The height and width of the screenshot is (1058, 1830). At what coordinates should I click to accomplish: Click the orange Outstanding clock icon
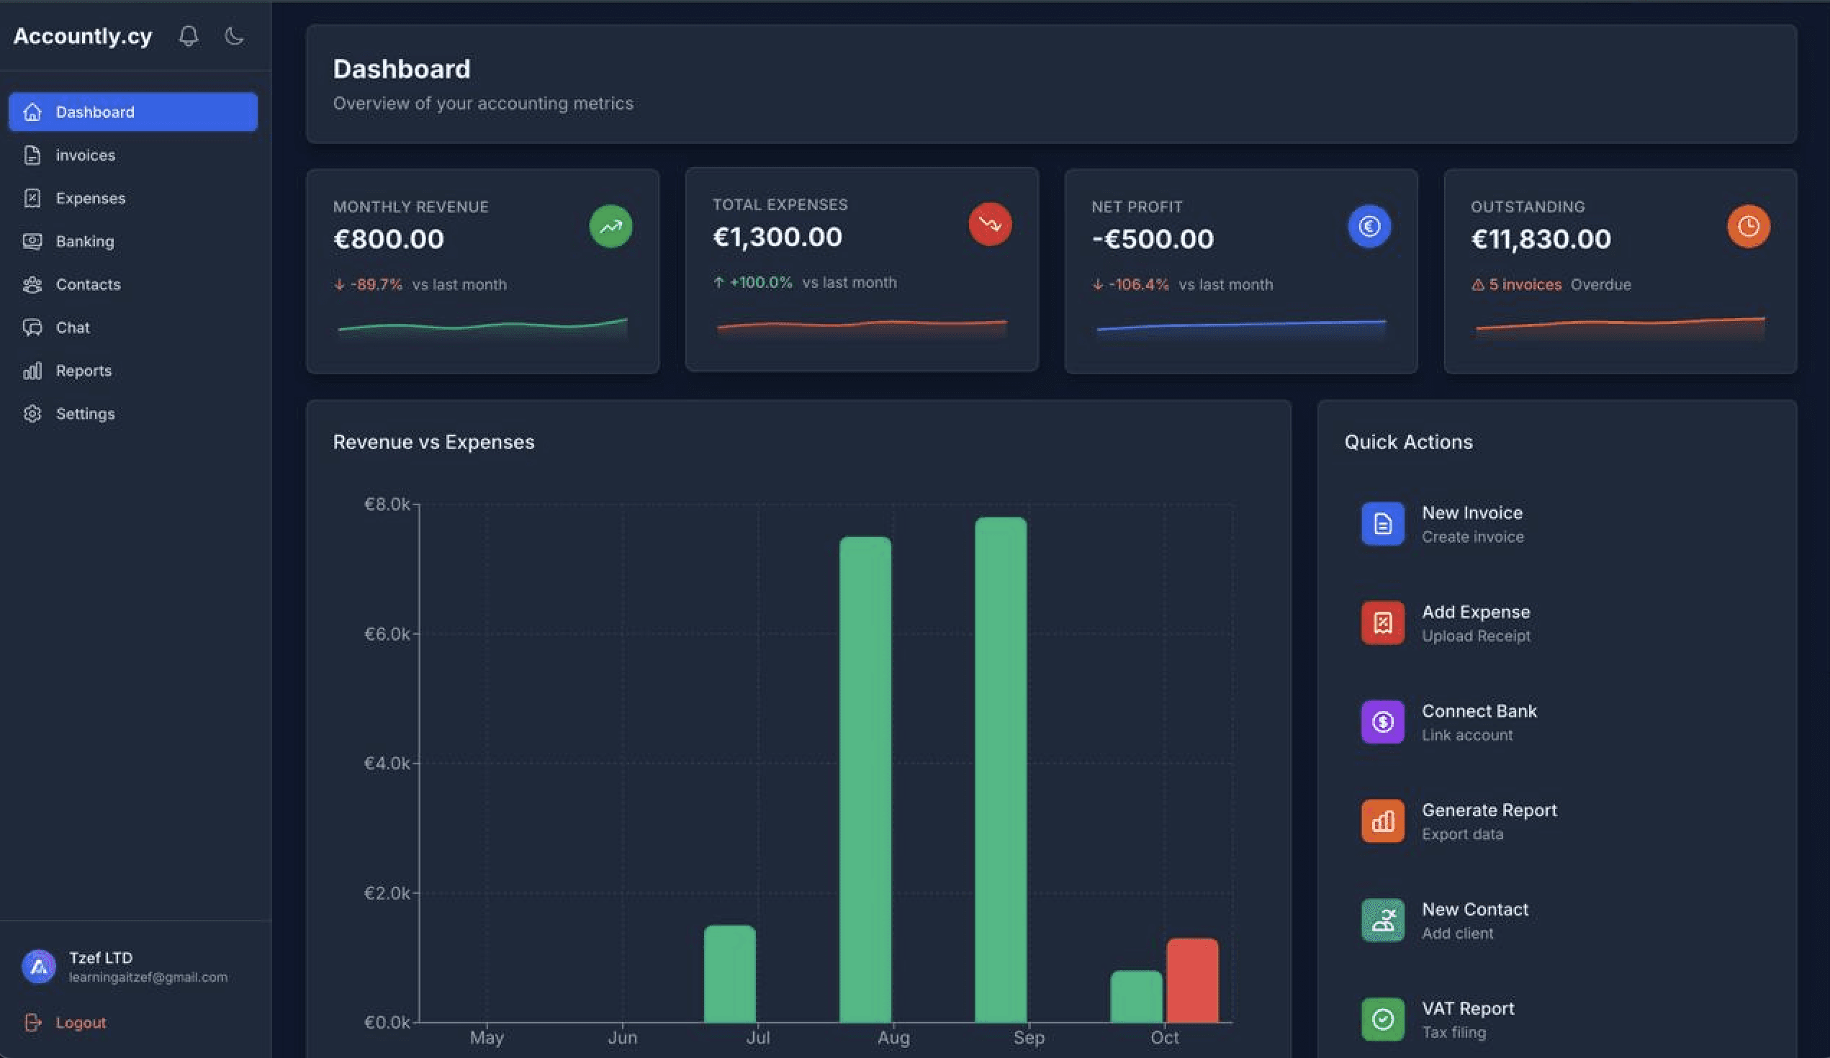pos(1748,227)
